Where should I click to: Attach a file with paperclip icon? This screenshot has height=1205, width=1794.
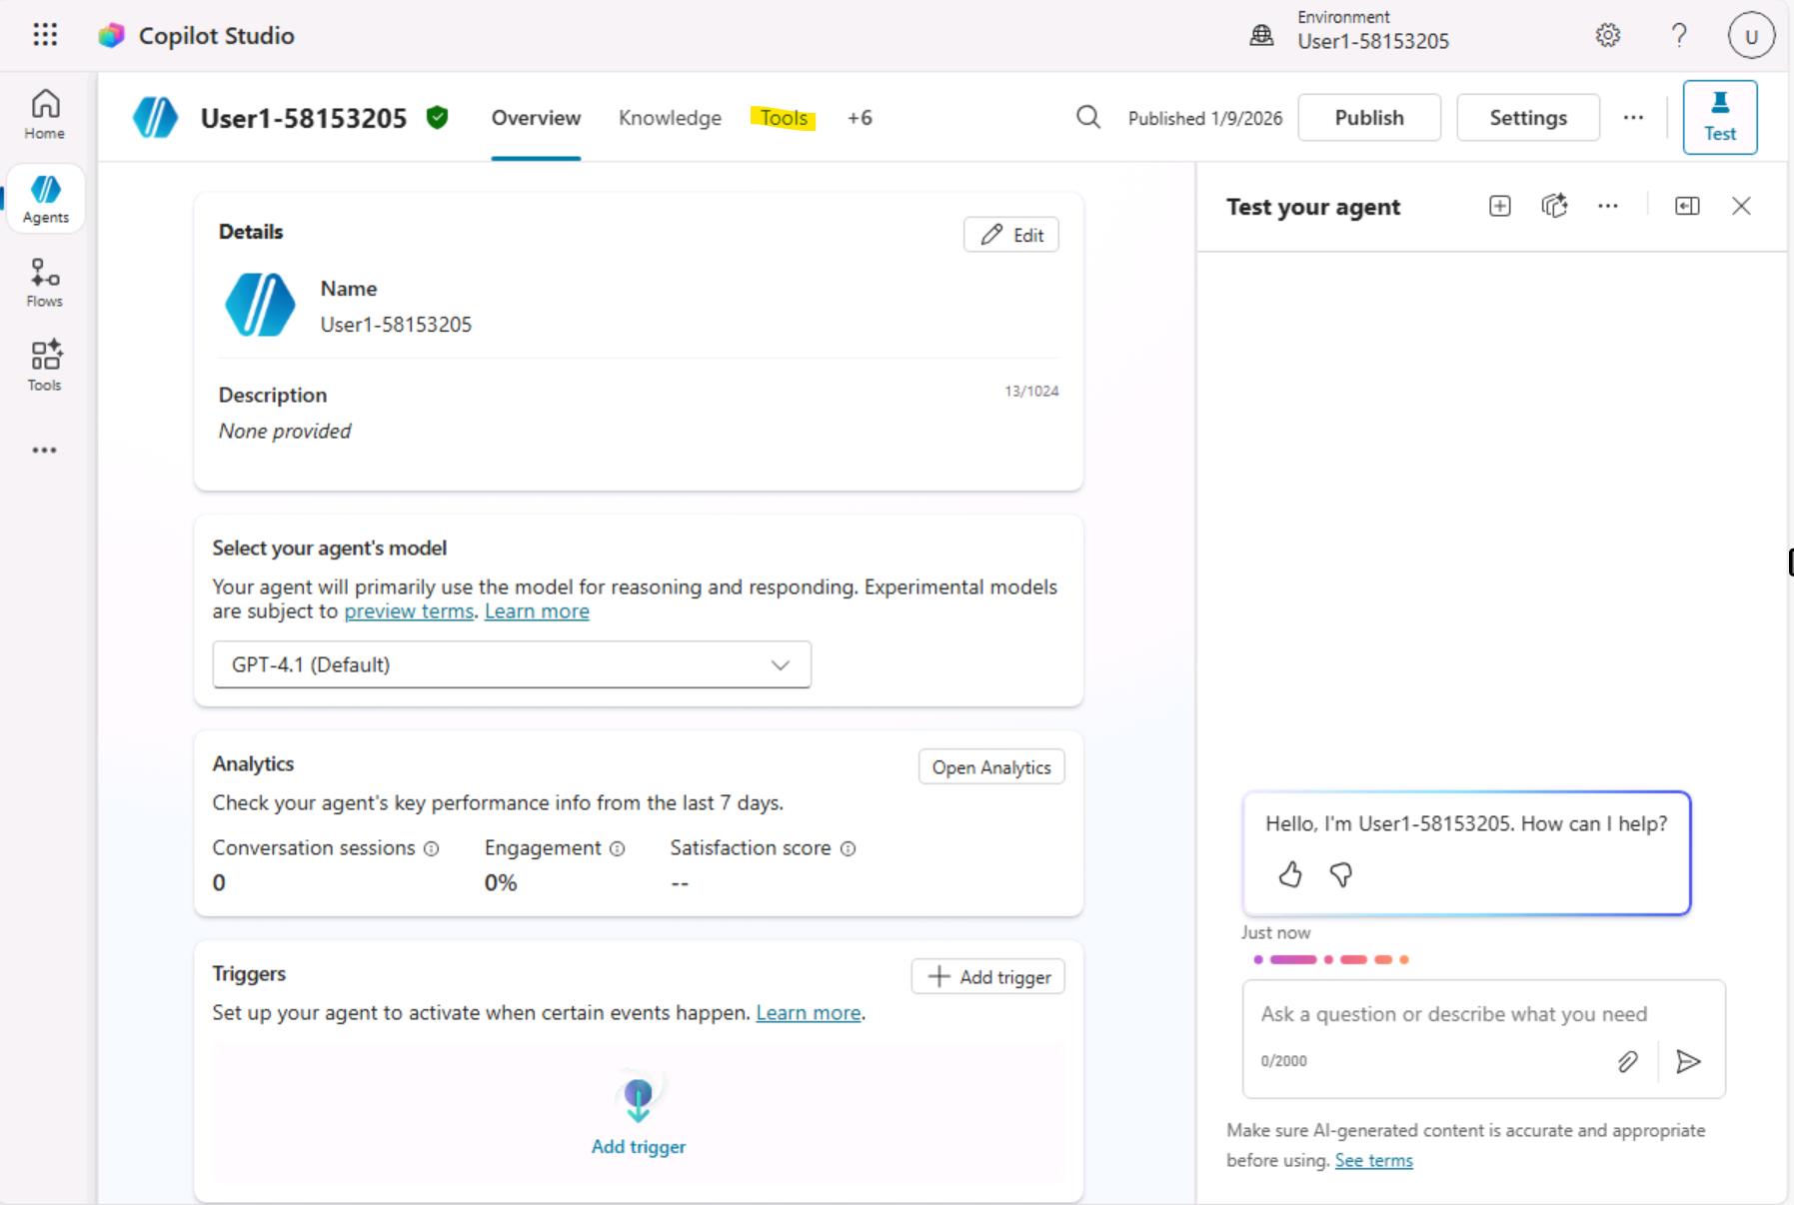pos(1627,1061)
